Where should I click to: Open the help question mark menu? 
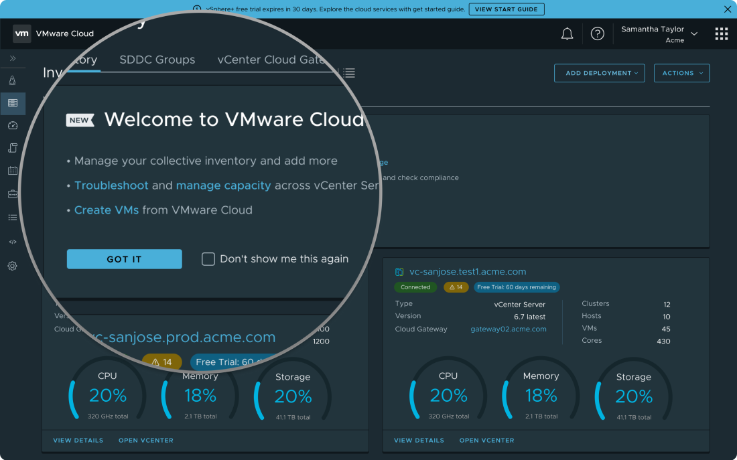[x=598, y=34]
